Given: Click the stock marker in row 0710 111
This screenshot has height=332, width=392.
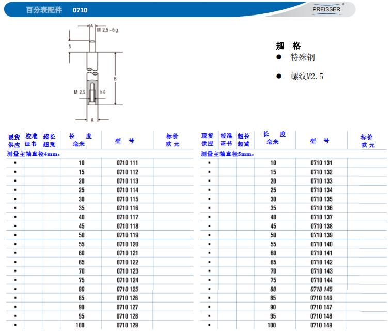Looking at the screenshot, I should [x=15, y=163].
